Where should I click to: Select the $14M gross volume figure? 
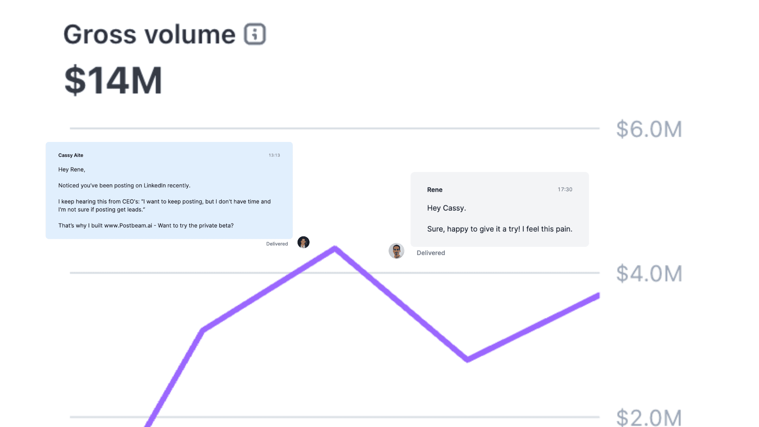pyautogui.click(x=113, y=80)
